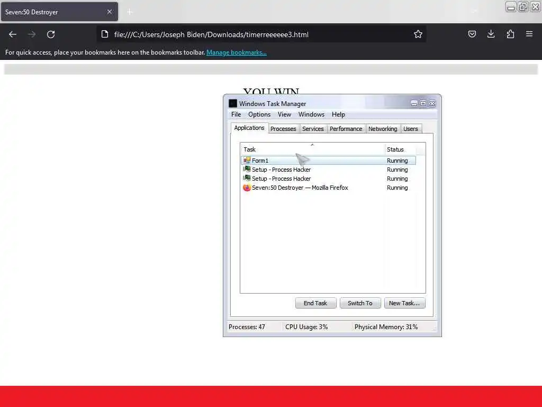542x407 pixels.
Task: Select the second Setup - Process Hacker row
Action: 328,179
